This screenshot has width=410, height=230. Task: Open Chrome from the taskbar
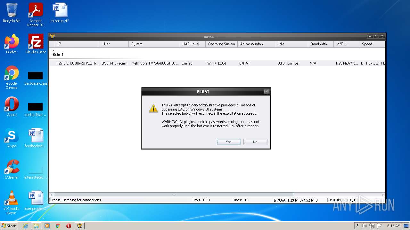point(58,226)
